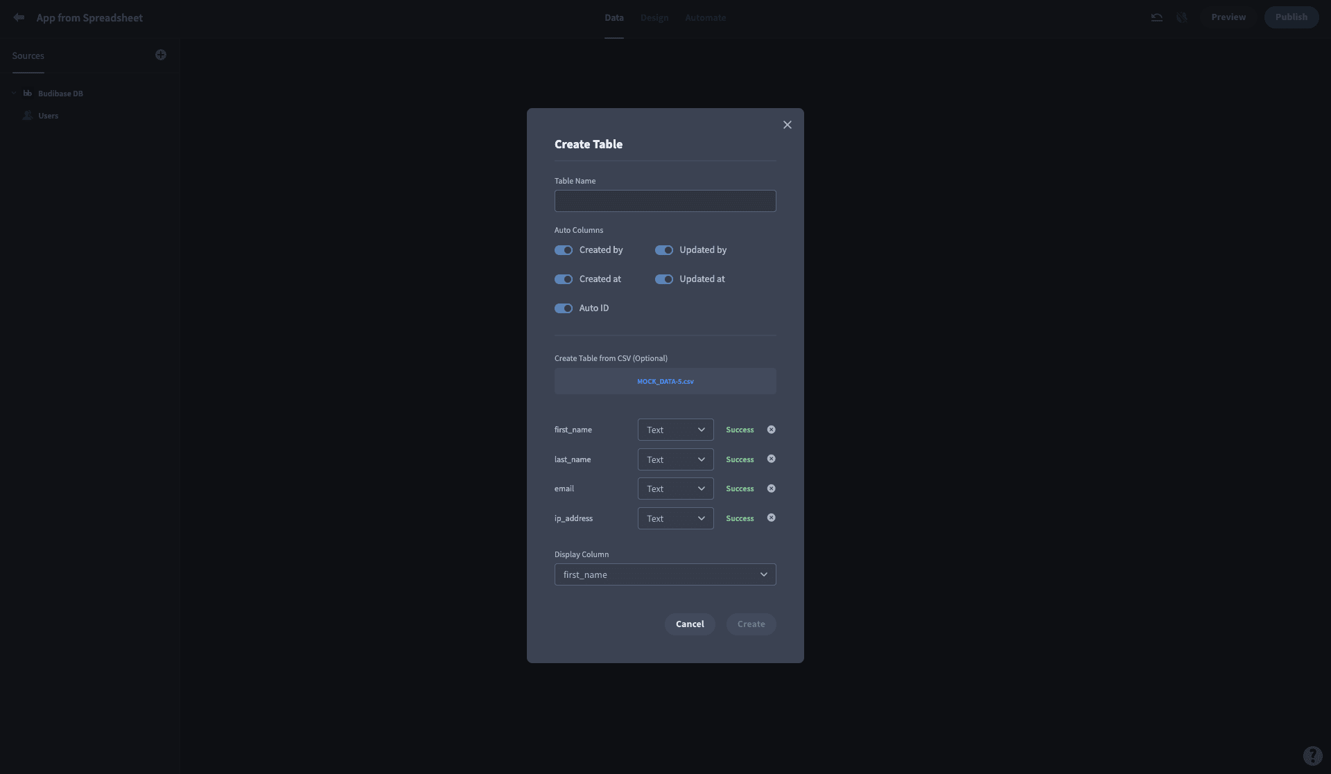
Task: Remove the ip_address column with its X icon
Action: (x=772, y=518)
